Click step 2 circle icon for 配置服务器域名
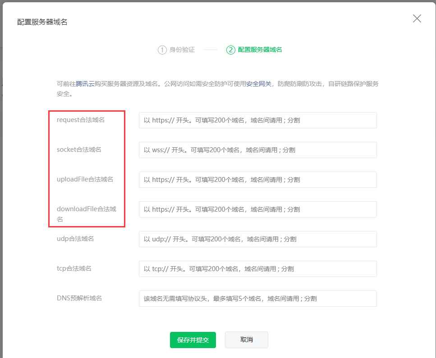Viewport: 436px width, 358px height. [230, 50]
